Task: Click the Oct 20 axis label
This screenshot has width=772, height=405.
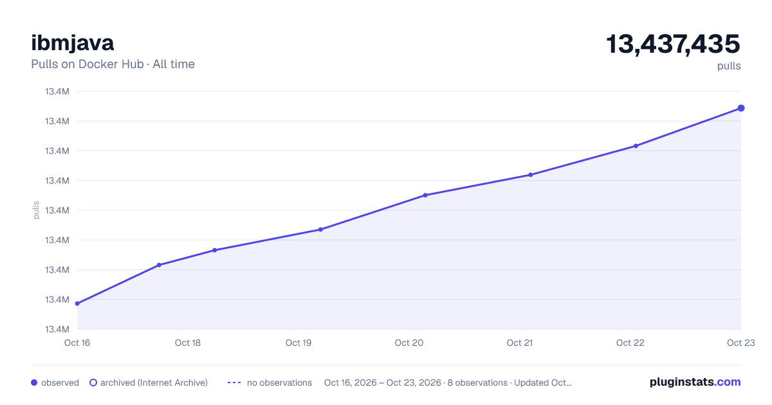Action: click(x=409, y=343)
